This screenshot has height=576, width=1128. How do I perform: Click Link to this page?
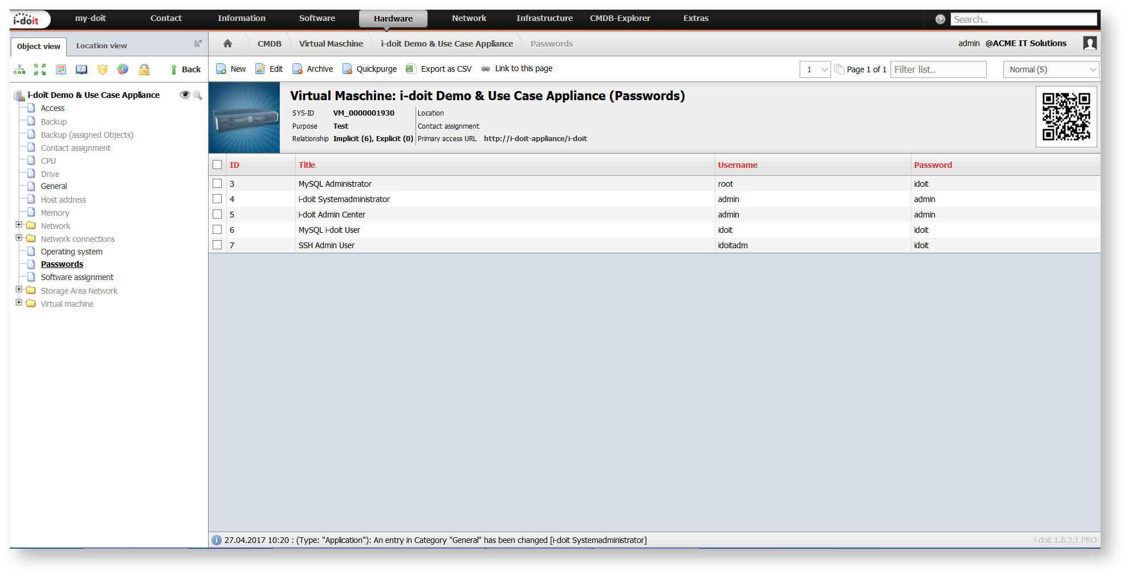(517, 68)
